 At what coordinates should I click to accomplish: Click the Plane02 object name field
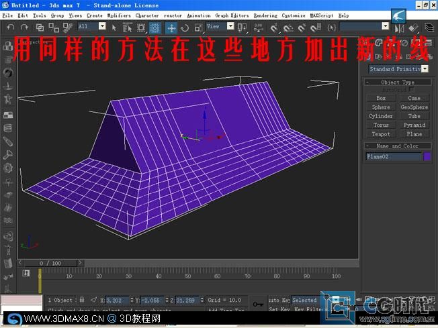coord(393,156)
